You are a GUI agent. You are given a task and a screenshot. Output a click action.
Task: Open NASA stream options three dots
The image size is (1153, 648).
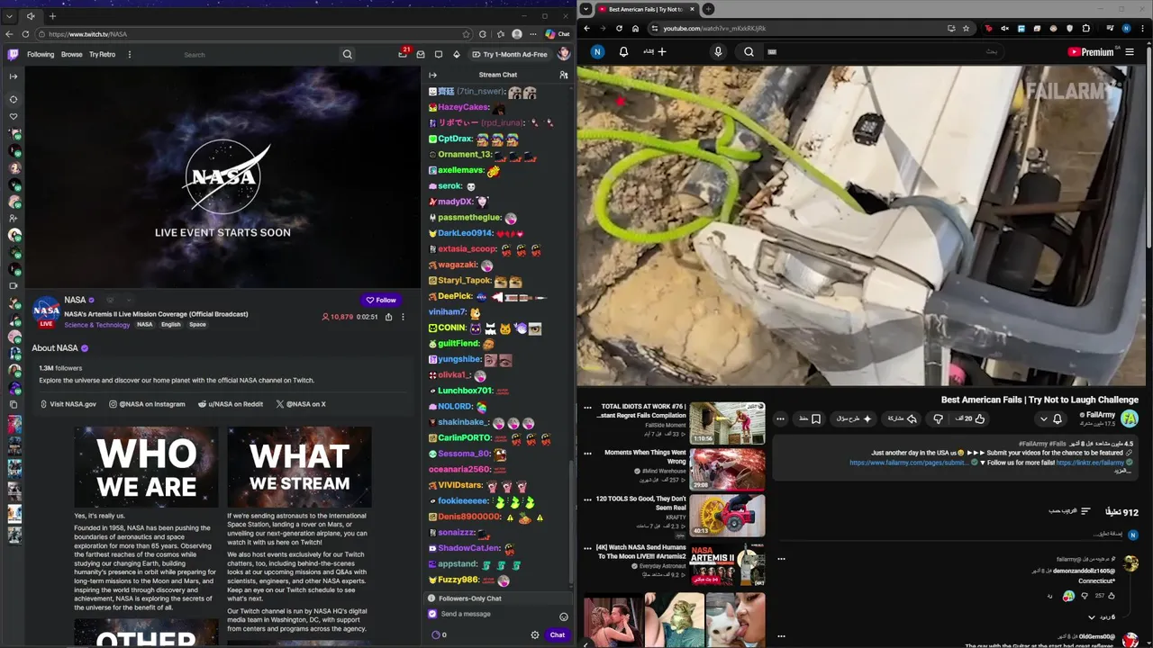point(403,317)
